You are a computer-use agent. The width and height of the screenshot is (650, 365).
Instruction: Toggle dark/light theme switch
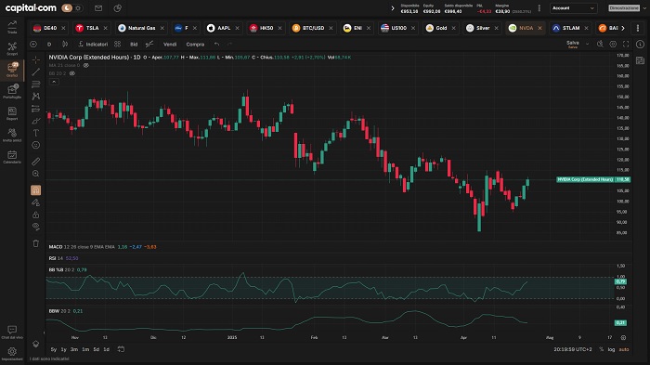pyautogui.click(x=71, y=7)
